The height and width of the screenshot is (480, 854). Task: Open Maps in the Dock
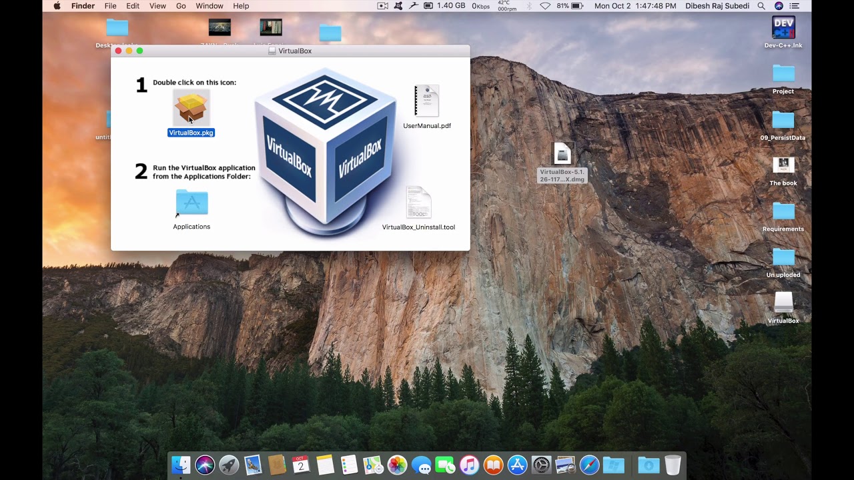pos(373,465)
